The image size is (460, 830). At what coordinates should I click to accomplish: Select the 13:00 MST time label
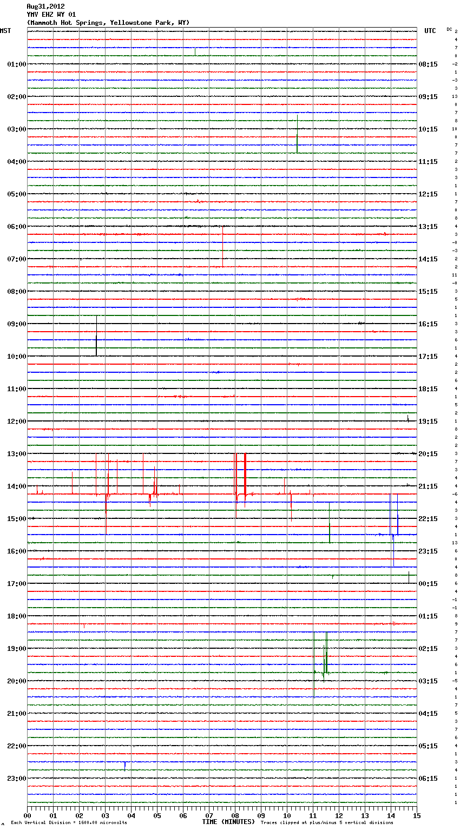tap(16, 454)
